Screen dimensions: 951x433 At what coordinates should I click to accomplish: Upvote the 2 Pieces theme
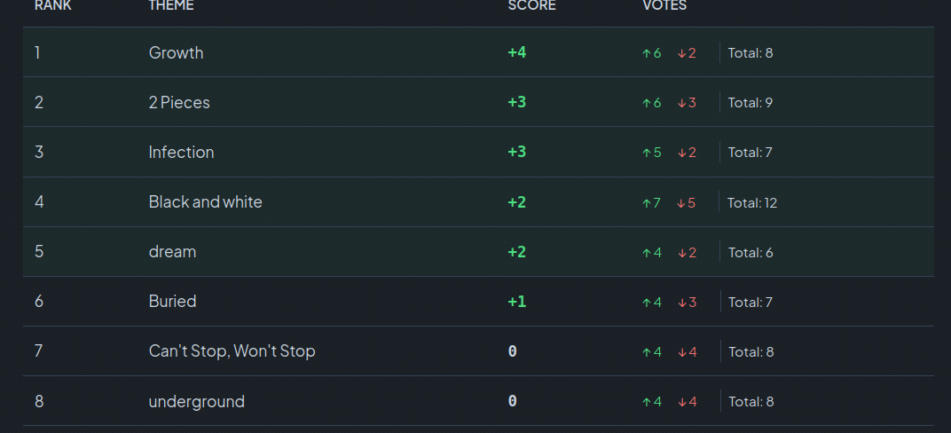[x=647, y=103]
